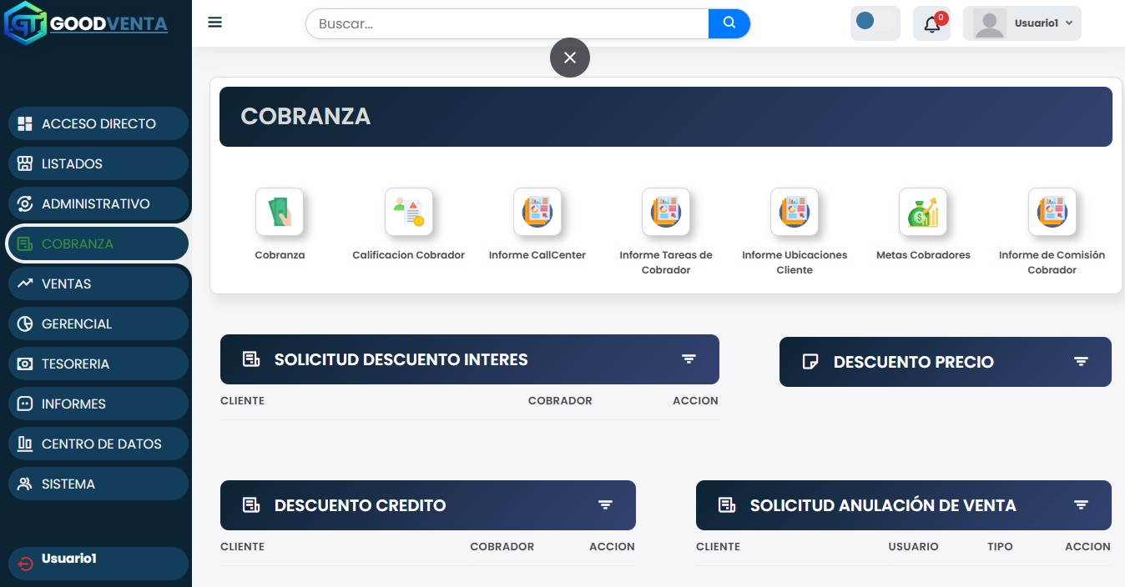Open filter on Descuento Credito

pos(605,505)
